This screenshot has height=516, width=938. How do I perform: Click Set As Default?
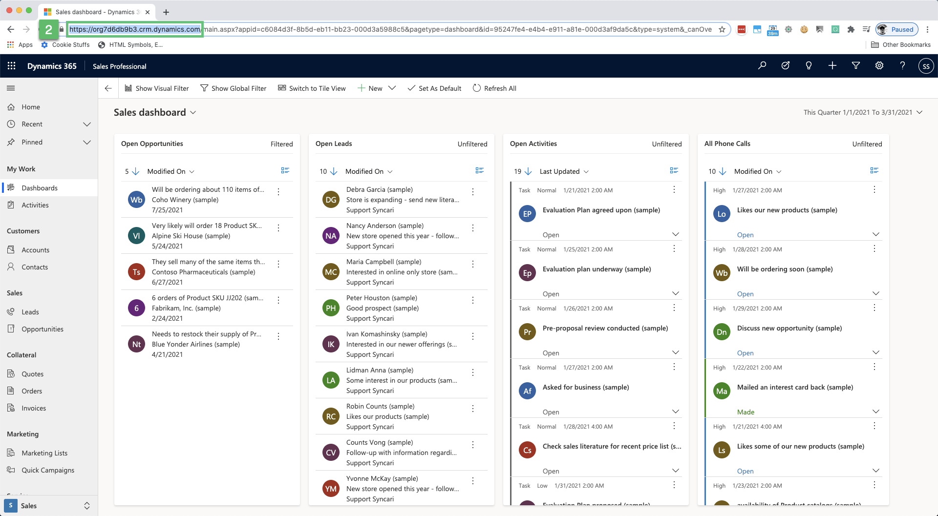point(434,88)
